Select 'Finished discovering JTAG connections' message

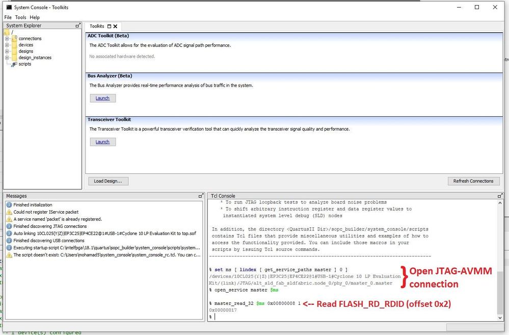tap(50, 226)
